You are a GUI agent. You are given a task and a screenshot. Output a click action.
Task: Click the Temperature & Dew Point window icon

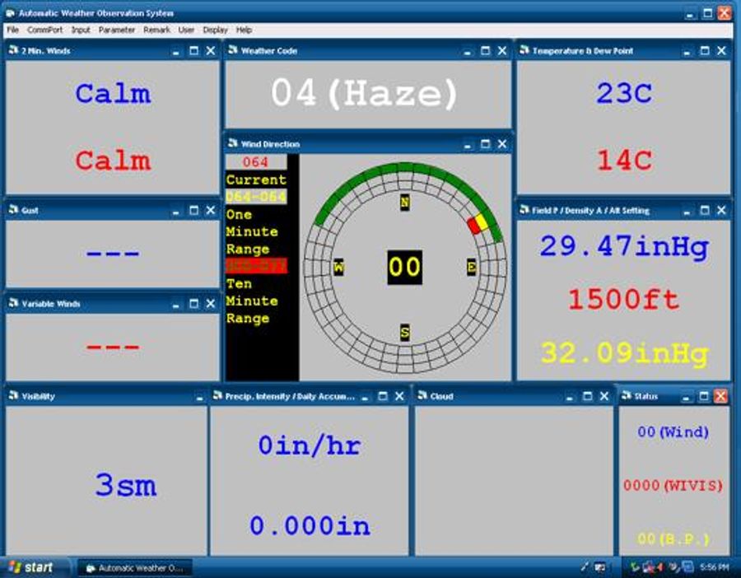click(x=524, y=50)
